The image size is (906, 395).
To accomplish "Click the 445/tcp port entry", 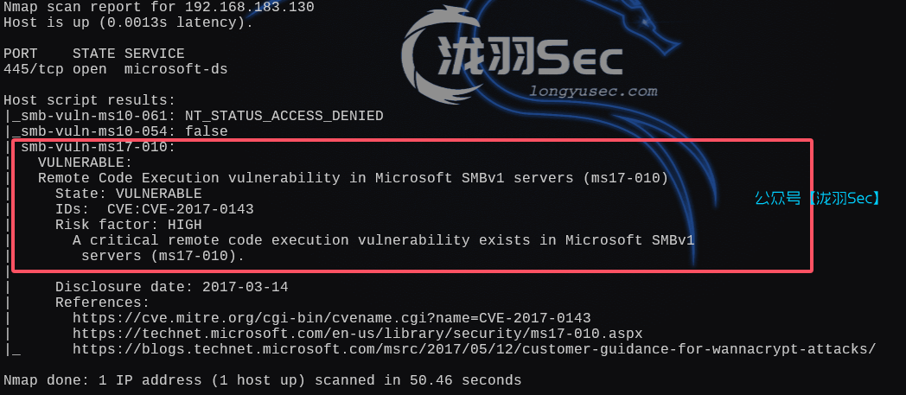I will [29, 69].
